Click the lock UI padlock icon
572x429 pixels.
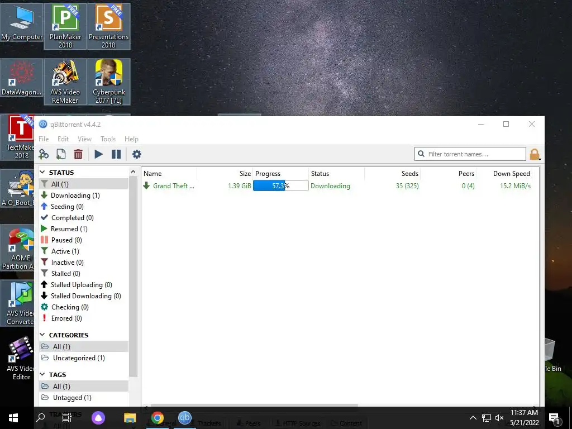coord(535,154)
